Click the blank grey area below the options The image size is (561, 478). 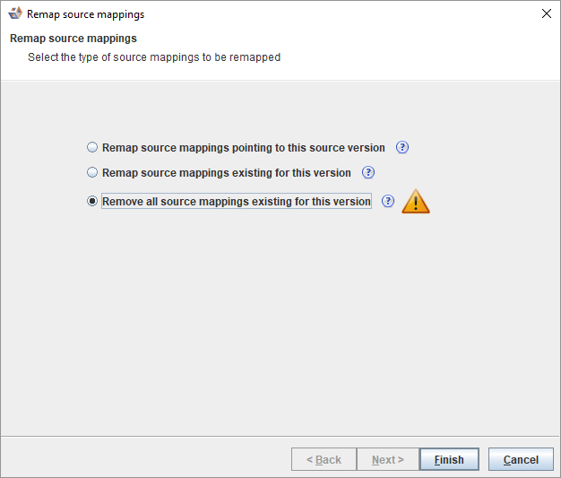click(280, 332)
